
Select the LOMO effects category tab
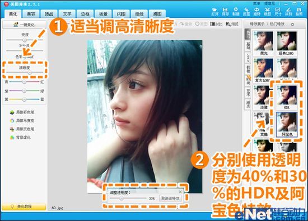point(248,57)
